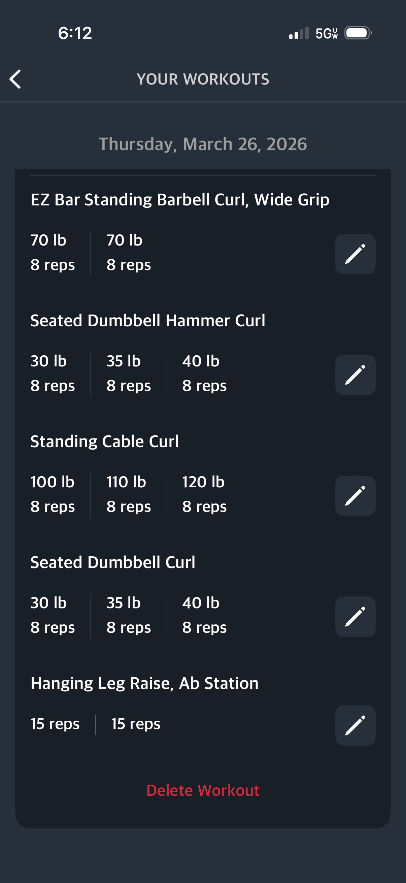Tap the cellular signal bars indicator
Screen dimensions: 406x883
(x=298, y=33)
